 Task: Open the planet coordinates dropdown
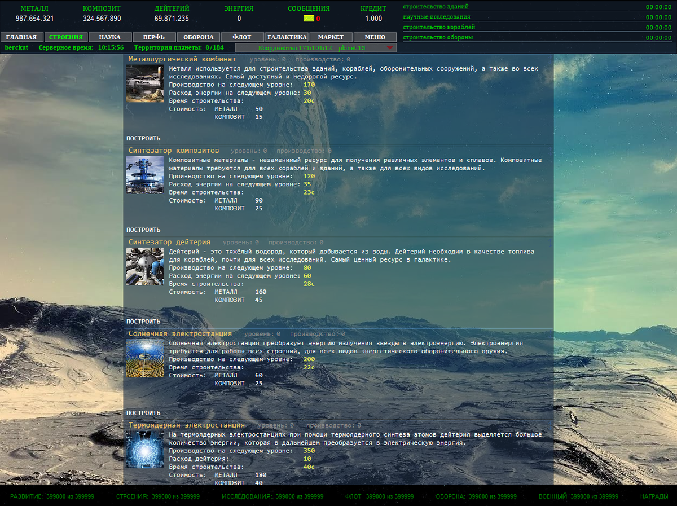[x=316, y=48]
